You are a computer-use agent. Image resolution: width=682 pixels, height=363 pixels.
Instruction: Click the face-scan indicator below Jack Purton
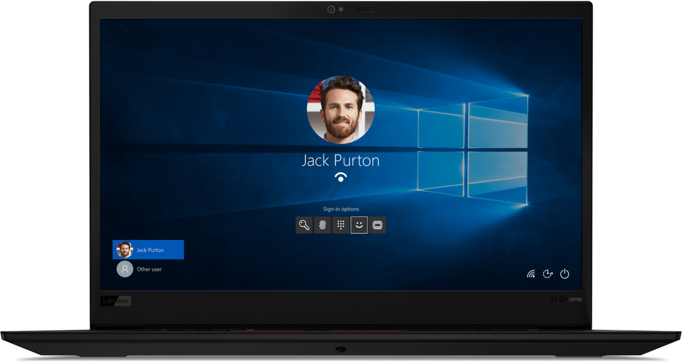click(x=341, y=177)
